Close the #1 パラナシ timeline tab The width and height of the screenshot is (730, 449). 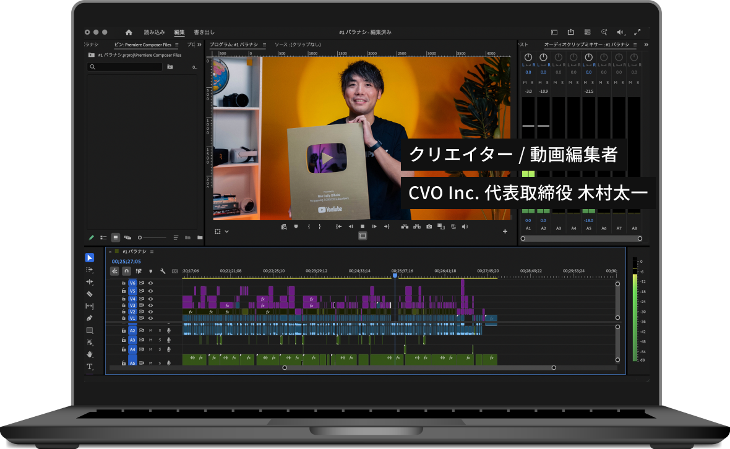[x=110, y=252]
